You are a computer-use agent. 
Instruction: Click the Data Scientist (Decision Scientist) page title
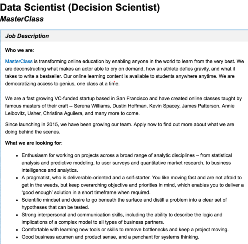[x=80, y=7]
